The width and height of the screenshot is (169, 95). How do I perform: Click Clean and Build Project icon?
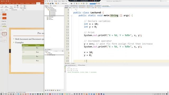click(x=77, y=3)
